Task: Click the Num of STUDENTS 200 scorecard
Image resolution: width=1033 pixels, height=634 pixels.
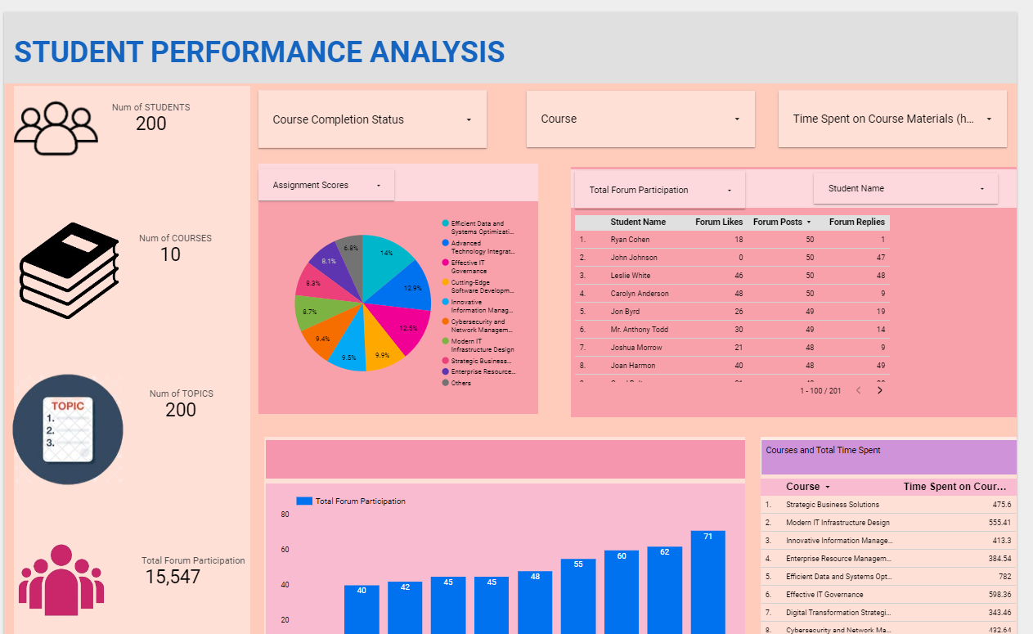Action: coord(151,118)
